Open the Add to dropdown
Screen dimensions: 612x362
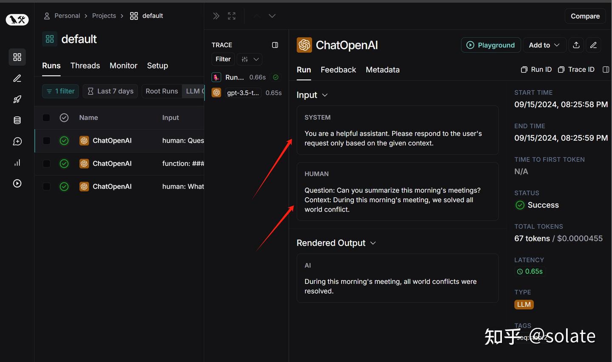[x=544, y=45]
